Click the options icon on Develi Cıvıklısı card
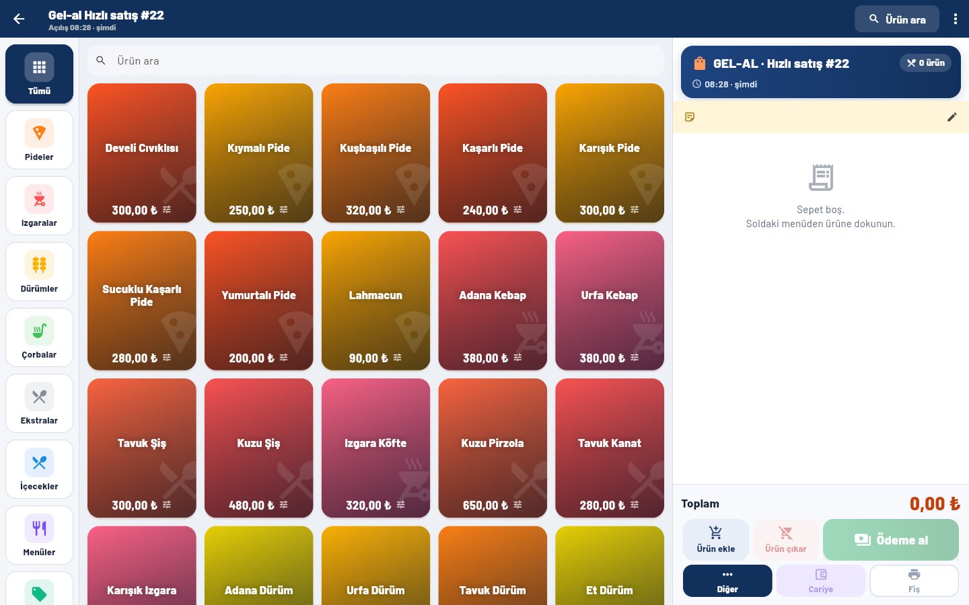 [x=167, y=210]
